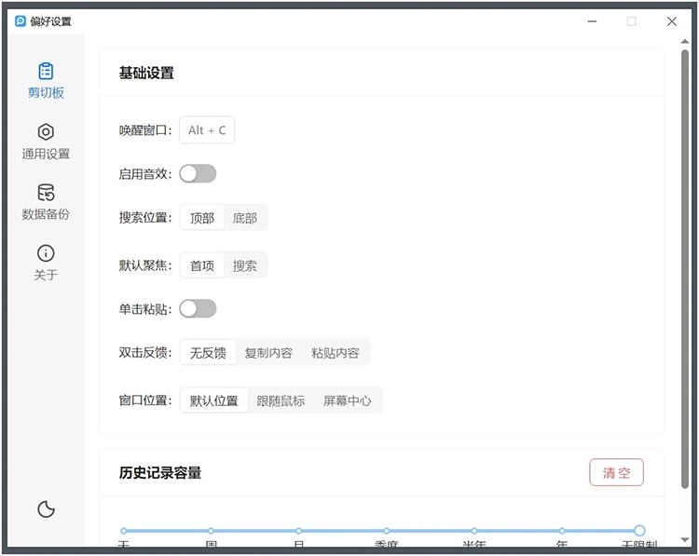
Task: Enable the 启用音效 sound effect switch
Action: [x=198, y=174]
